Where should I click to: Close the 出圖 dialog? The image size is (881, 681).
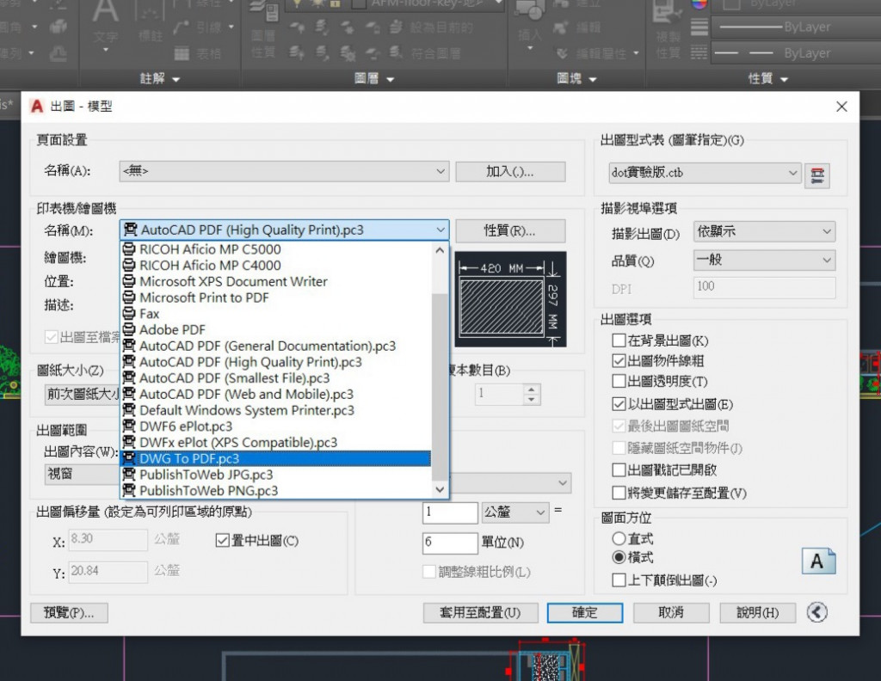841,107
